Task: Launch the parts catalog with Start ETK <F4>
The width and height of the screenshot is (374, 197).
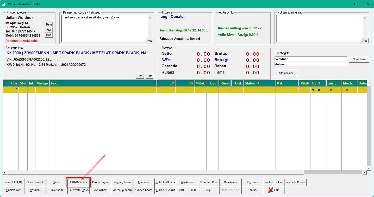Action: [187, 190]
